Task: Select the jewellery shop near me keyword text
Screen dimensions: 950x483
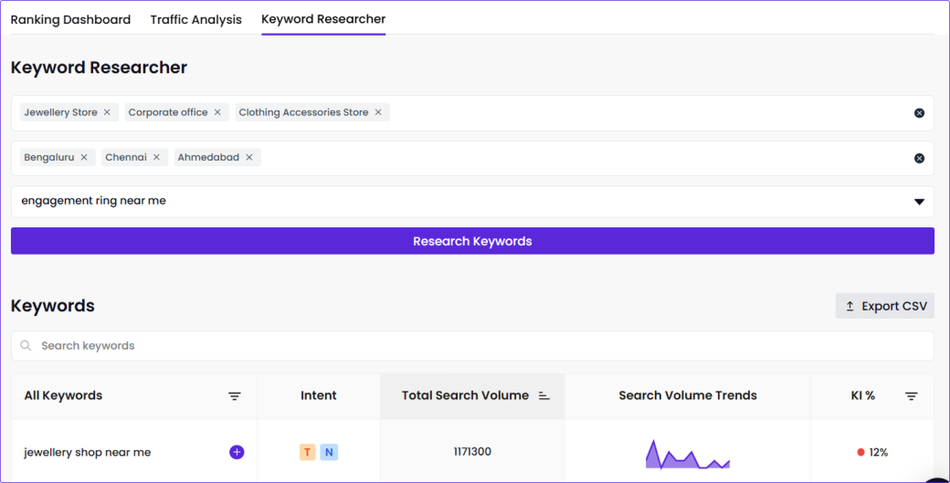Action: click(x=88, y=452)
